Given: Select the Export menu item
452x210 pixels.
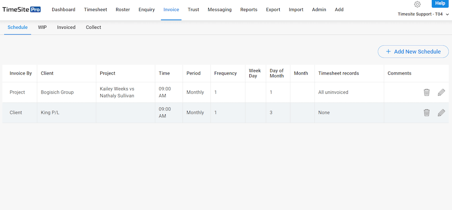Looking at the screenshot, I should (x=273, y=9).
